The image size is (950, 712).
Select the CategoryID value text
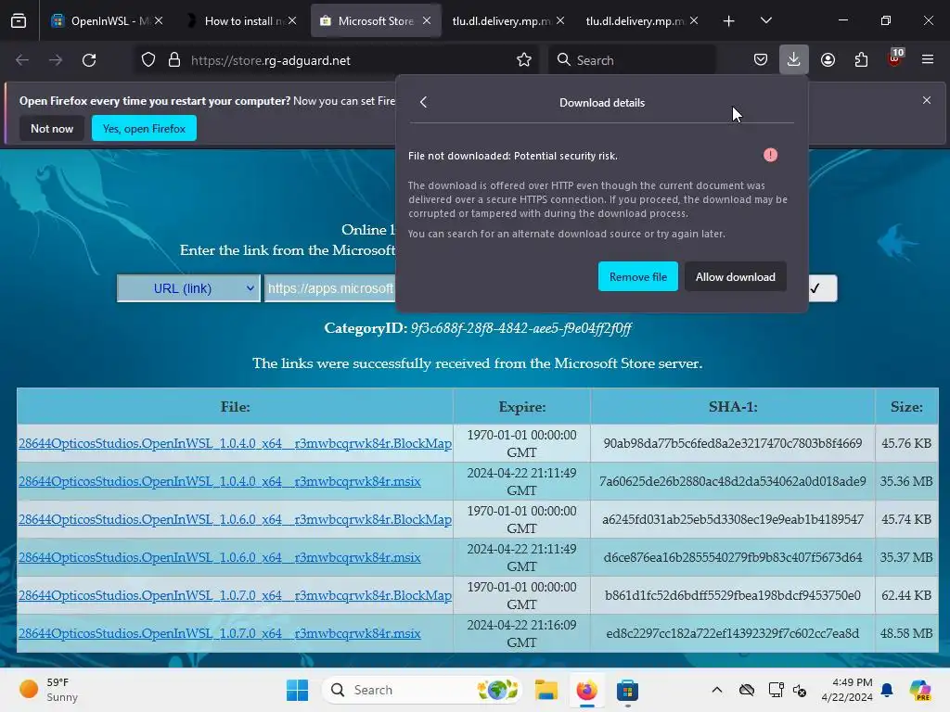(x=521, y=328)
